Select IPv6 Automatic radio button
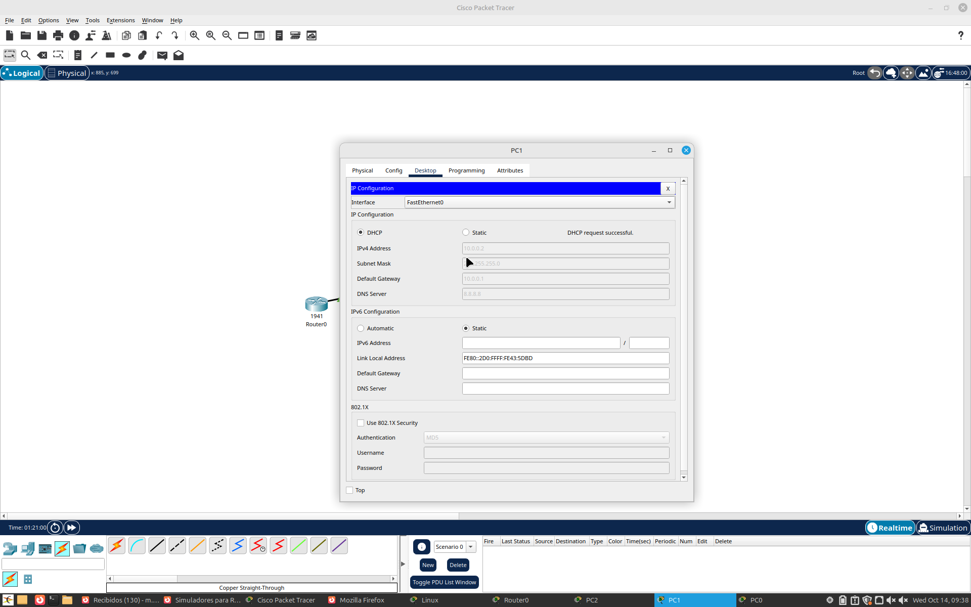 (361, 328)
